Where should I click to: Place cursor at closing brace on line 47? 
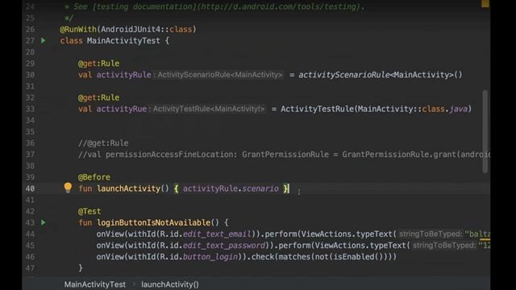tap(81, 268)
